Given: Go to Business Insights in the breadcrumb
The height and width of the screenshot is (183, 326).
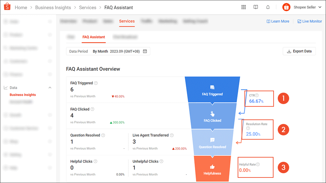Looking at the screenshot, I should click(53, 8).
